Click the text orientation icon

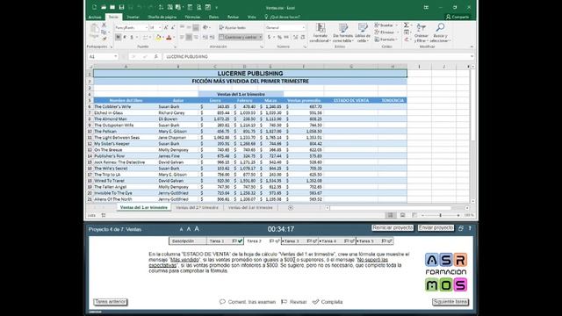coord(205,27)
